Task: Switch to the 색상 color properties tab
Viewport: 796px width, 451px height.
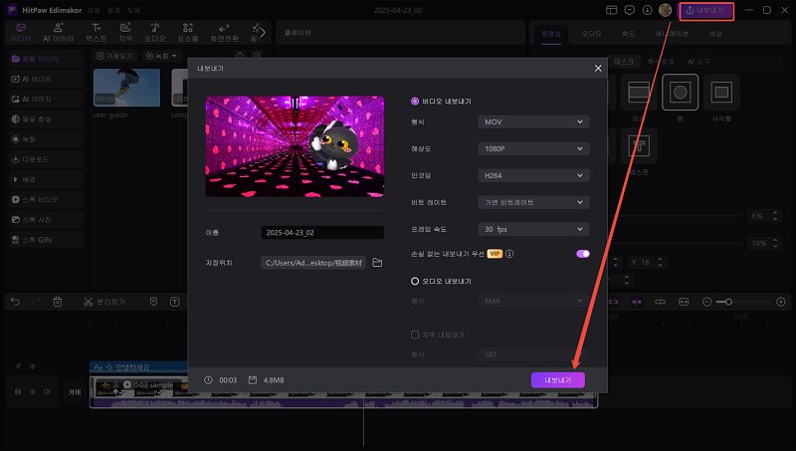Action: [715, 34]
